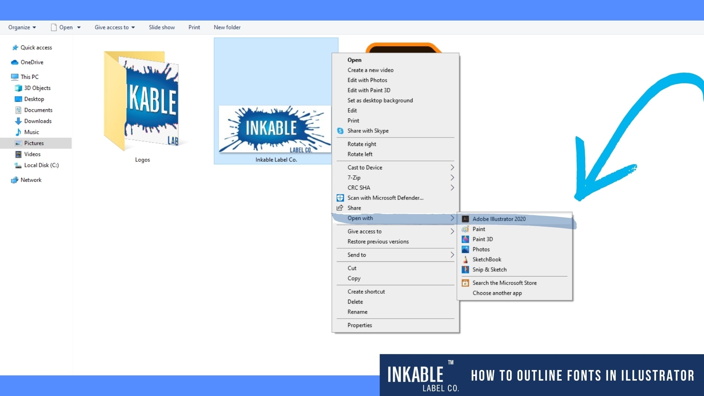Click Choose another app
704x396 pixels.
point(497,293)
